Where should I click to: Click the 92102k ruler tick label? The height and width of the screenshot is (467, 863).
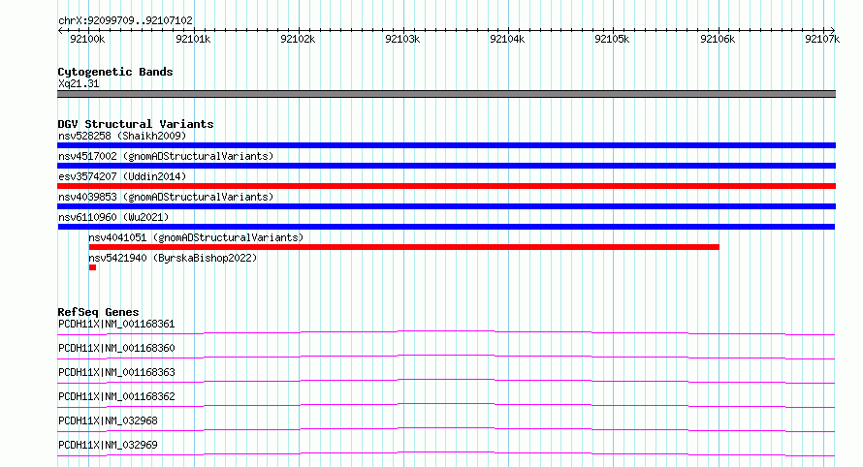point(298,39)
